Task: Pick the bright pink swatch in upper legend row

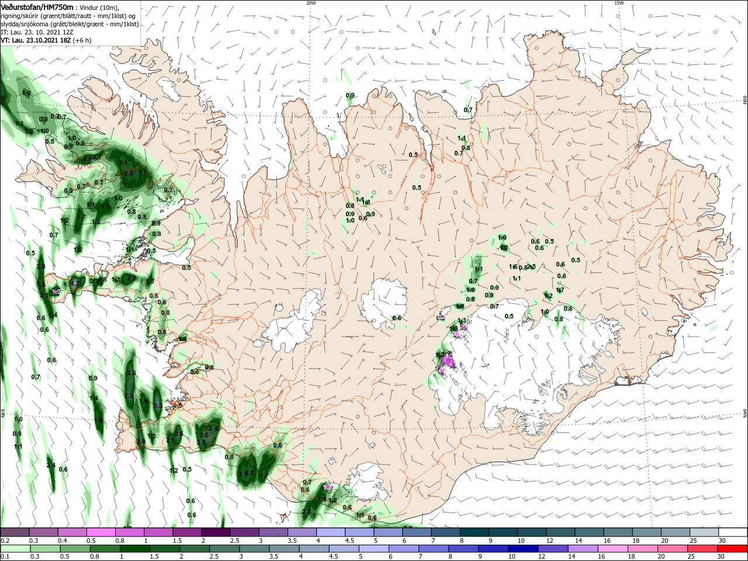Action: point(101,532)
